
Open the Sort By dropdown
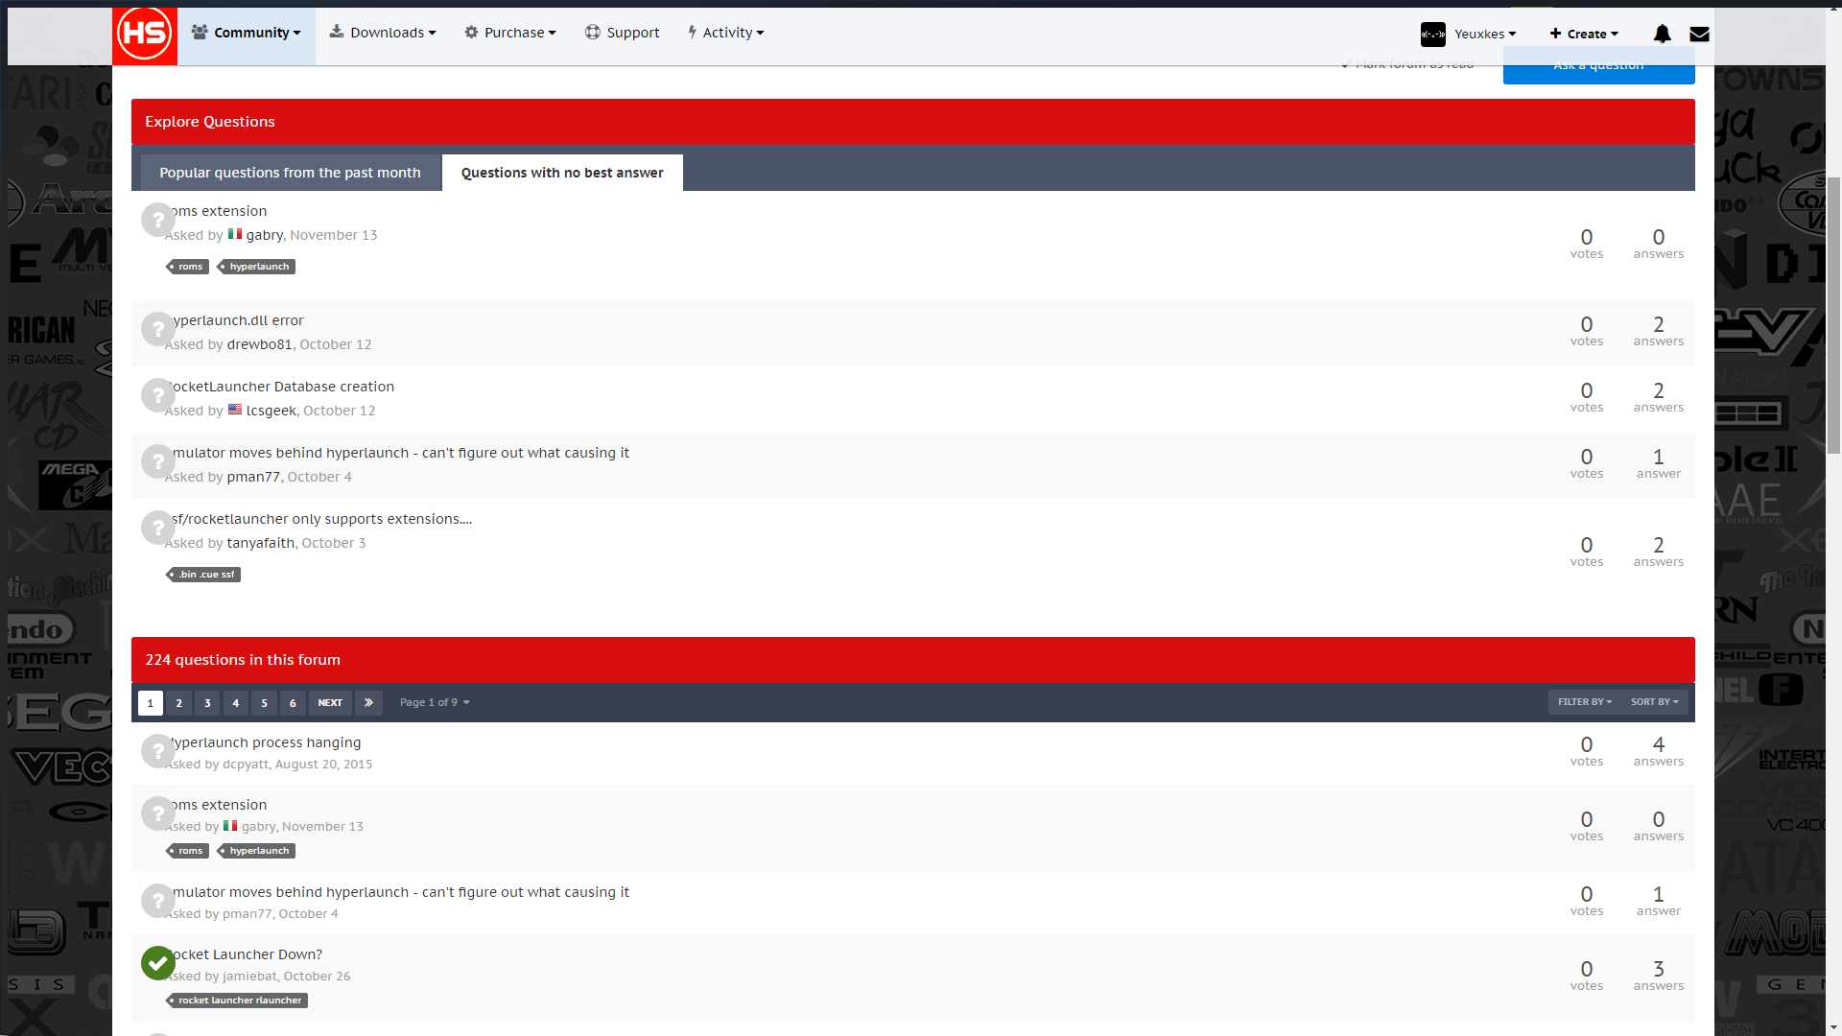1654,702
